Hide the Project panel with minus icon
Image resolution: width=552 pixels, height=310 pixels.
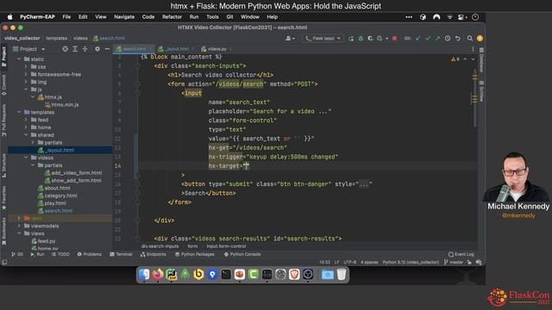[x=107, y=49]
